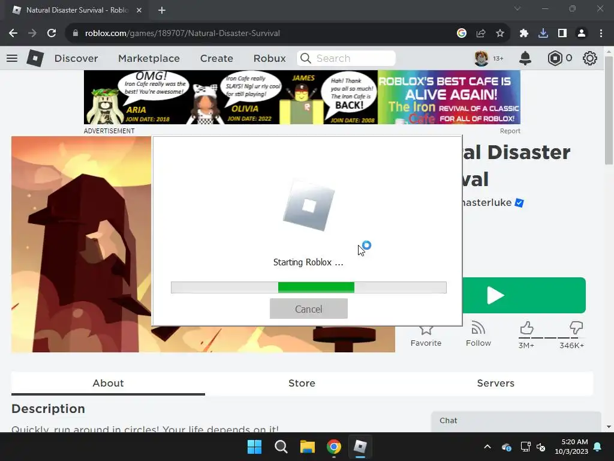View site information lock icon
Screen dimensions: 614x461
(76, 34)
